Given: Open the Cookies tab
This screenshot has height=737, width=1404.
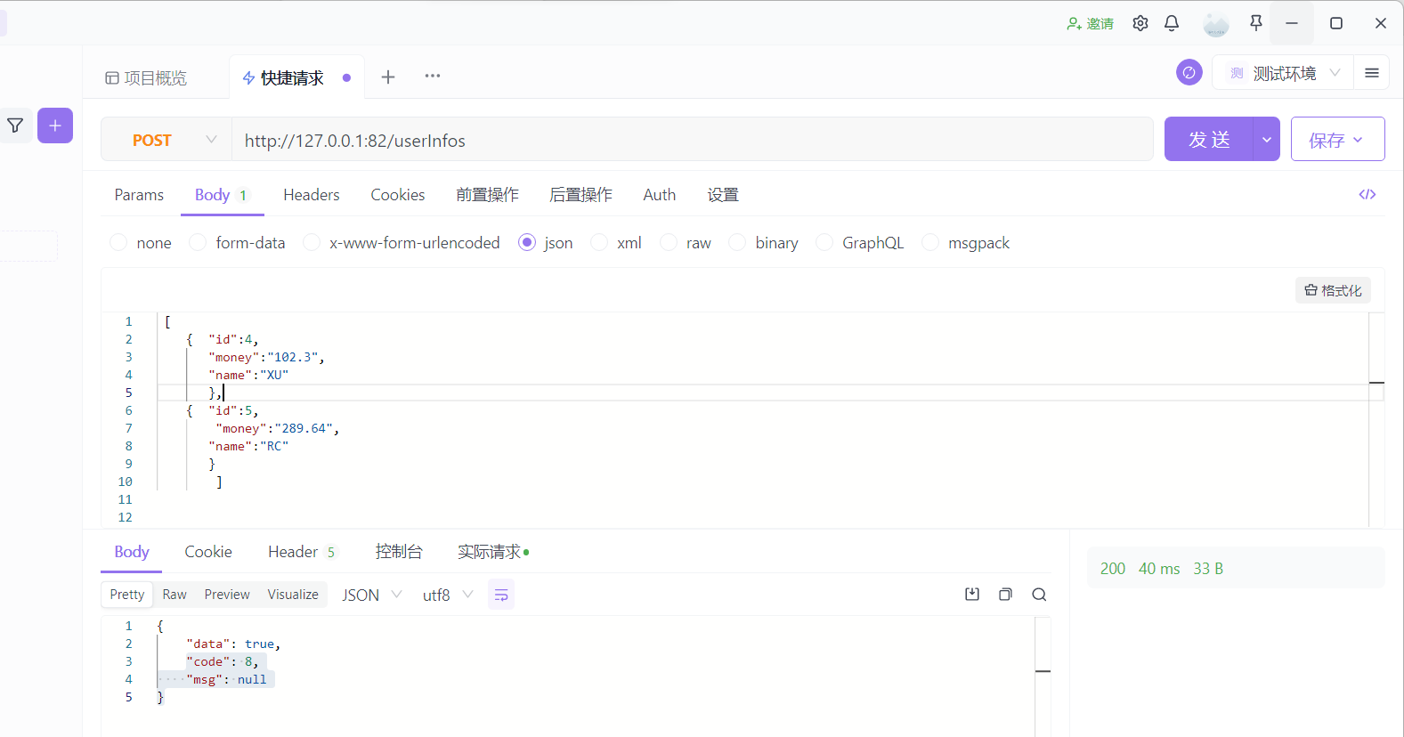Looking at the screenshot, I should pyautogui.click(x=398, y=195).
